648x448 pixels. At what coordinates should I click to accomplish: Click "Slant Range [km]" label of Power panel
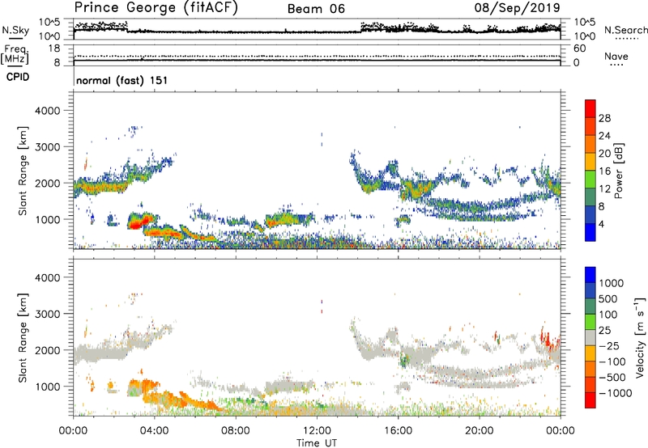tap(23, 171)
